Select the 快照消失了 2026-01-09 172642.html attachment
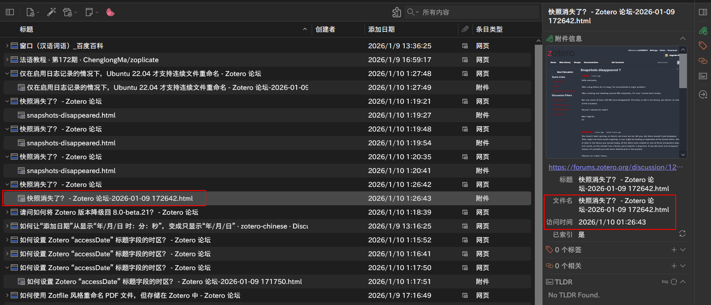 (267, 198)
